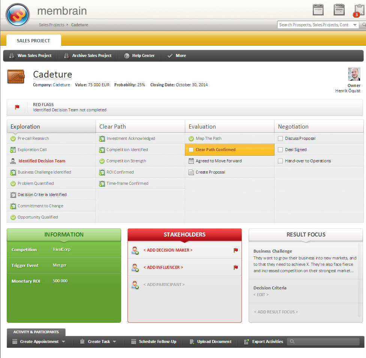Click the Probability 25% value

141,85
